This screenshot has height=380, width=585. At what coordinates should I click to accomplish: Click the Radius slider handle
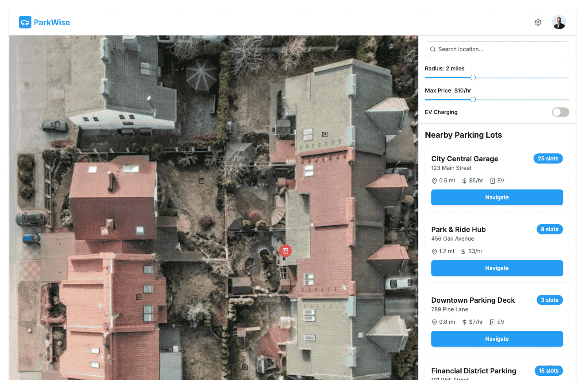473,78
